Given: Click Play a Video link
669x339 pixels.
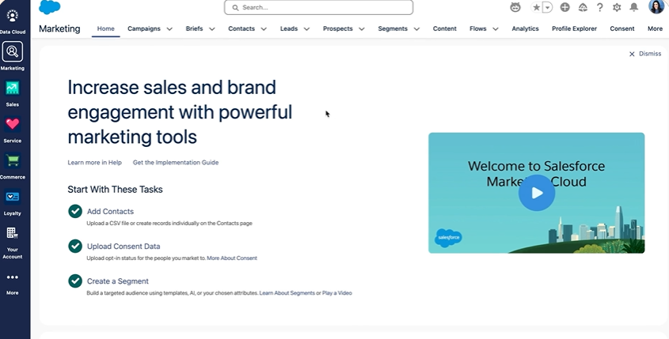Looking at the screenshot, I should click(337, 293).
